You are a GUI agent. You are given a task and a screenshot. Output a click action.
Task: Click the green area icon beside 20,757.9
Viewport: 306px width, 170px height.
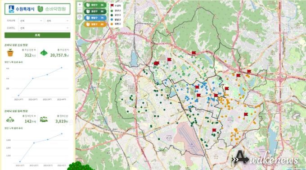[44, 53]
